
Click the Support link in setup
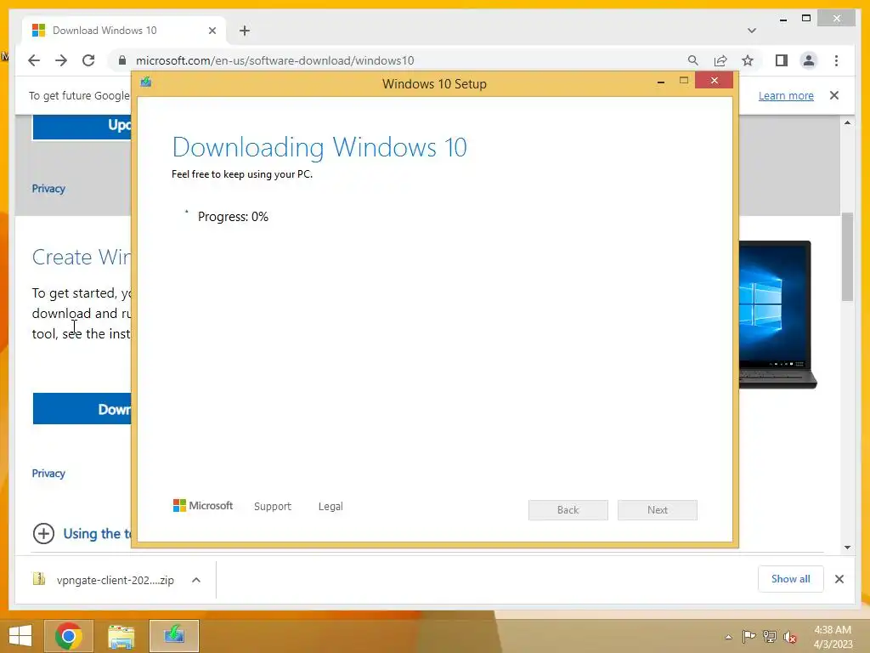click(x=273, y=507)
